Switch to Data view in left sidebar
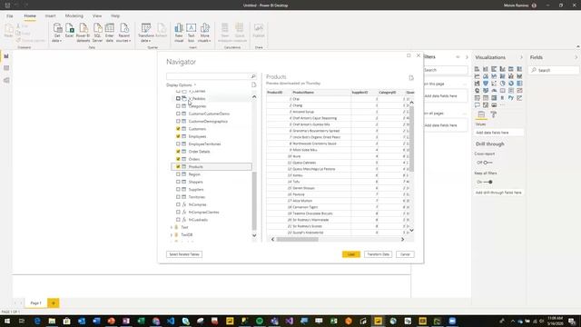This screenshot has width=581, height=327. [6, 68]
